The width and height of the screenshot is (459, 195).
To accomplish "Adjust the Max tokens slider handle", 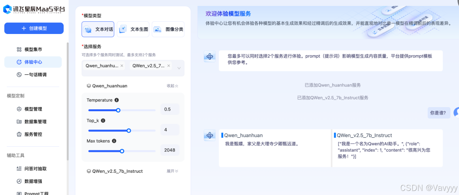I will 122,151.
